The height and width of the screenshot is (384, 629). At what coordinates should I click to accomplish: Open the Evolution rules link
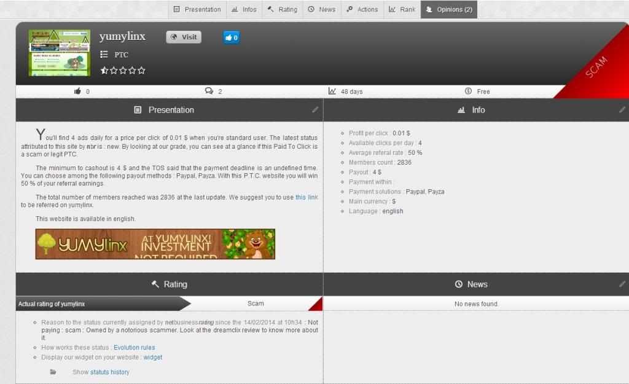click(134, 348)
